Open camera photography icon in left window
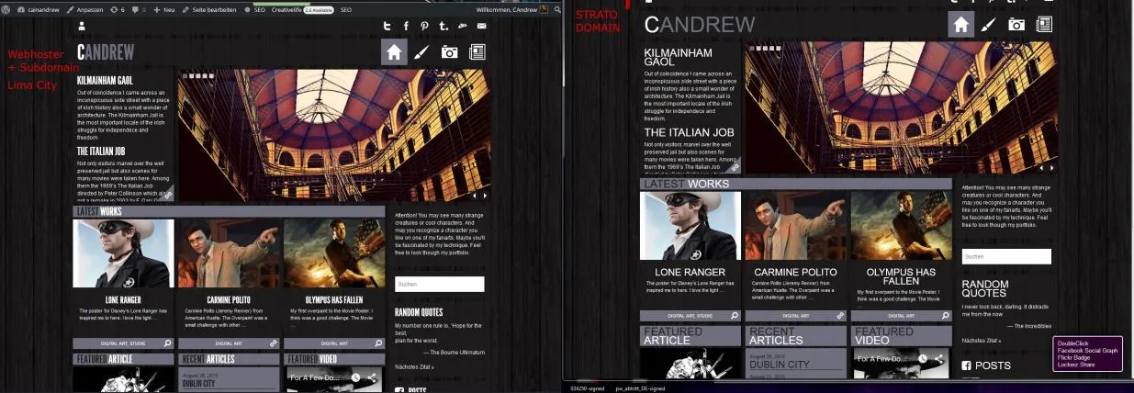 pyautogui.click(x=449, y=51)
